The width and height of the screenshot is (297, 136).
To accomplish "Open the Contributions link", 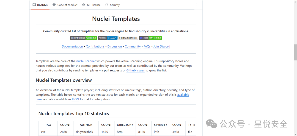I will (95, 46).
